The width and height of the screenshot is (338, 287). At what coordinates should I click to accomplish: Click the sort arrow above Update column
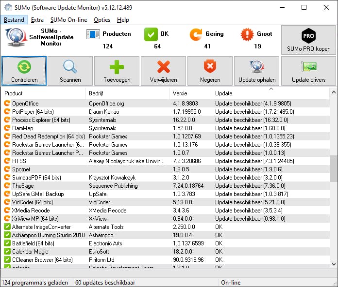(271, 89)
